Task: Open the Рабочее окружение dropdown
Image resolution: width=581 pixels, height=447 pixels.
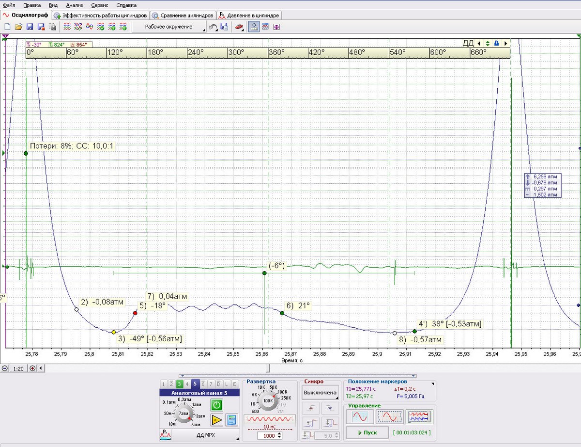Action: click(169, 27)
